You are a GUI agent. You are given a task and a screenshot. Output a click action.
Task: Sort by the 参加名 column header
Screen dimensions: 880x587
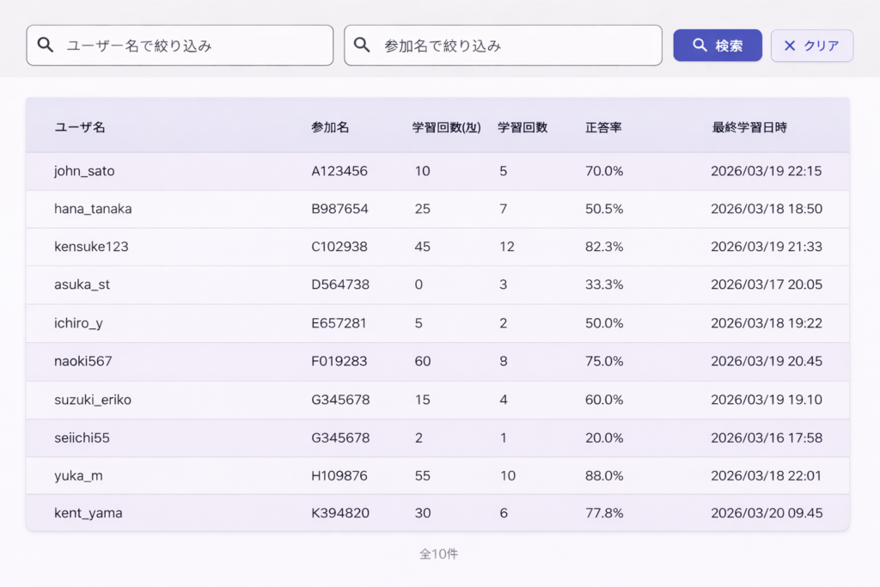330,127
